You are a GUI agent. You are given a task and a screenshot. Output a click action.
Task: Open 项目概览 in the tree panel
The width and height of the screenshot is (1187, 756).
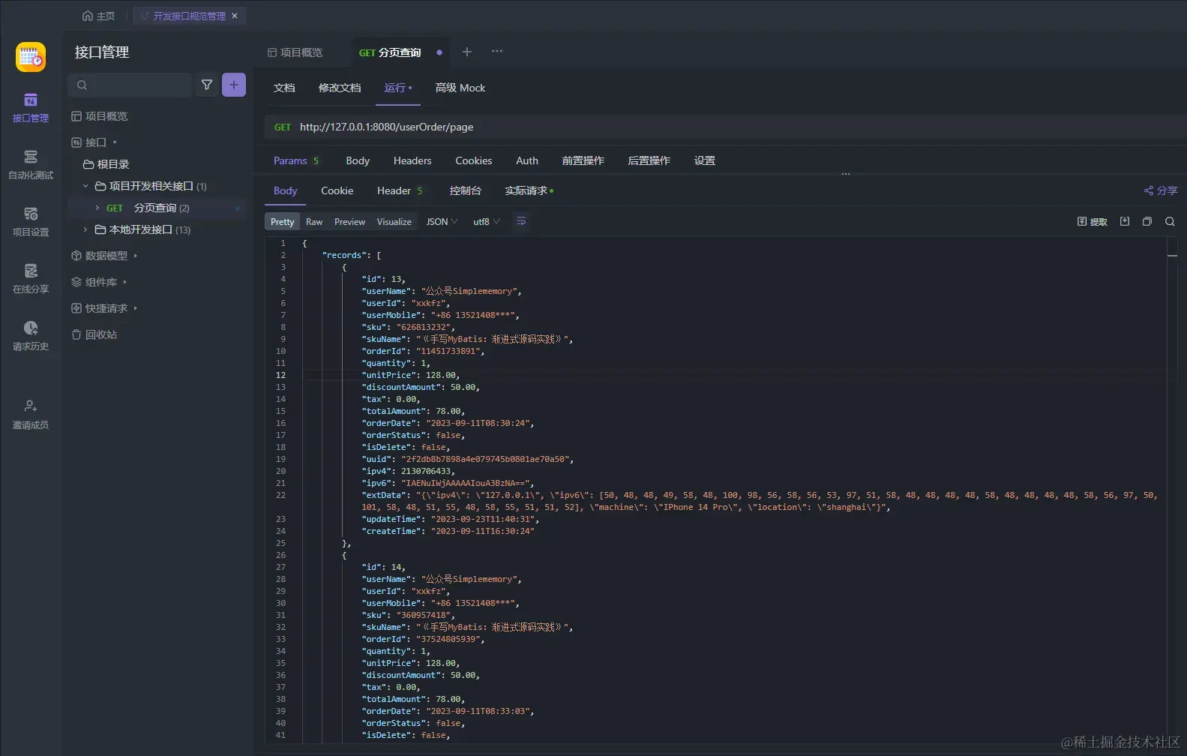[x=100, y=116]
